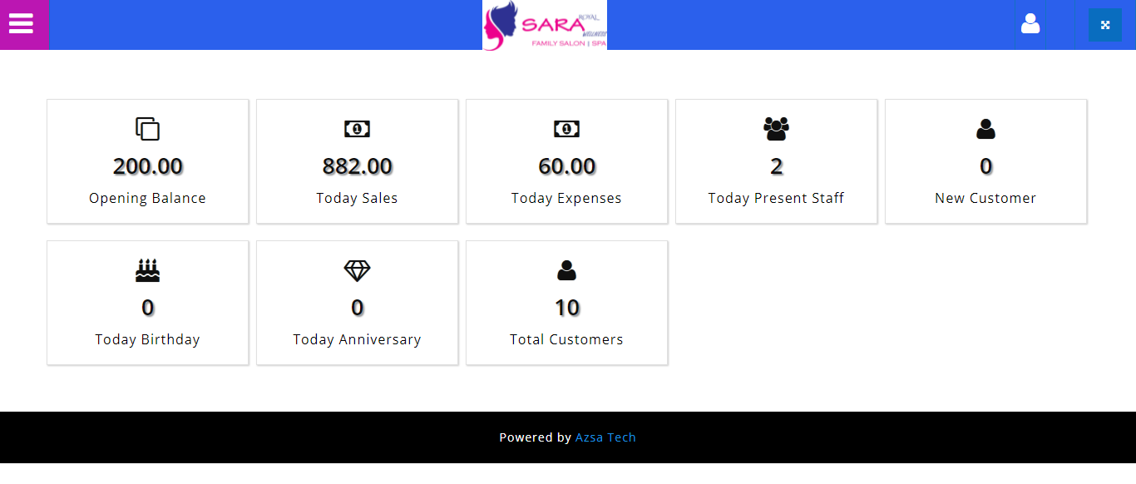The image size is (1136, 484).
Task: Open the Today Present Staff label
Action: click(776, 198)
